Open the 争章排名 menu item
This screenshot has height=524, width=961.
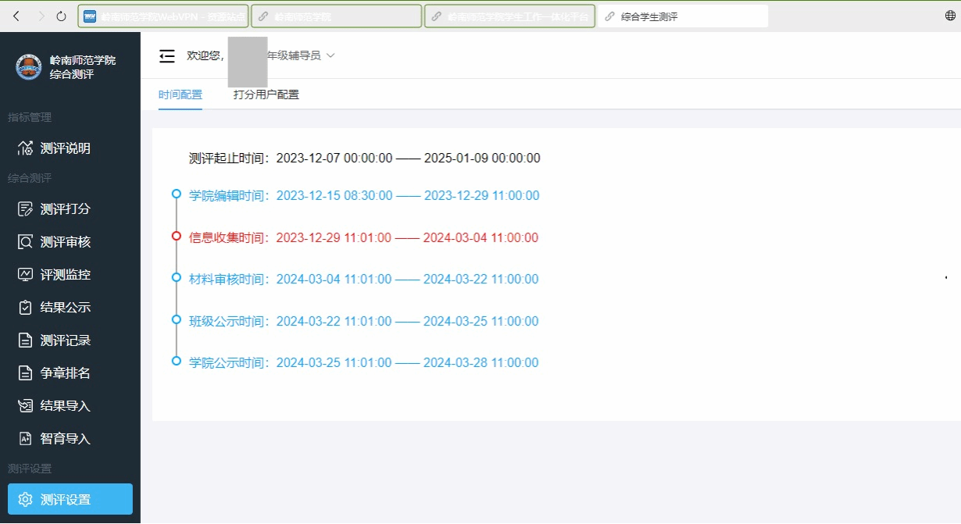click(x=65, y=373)
